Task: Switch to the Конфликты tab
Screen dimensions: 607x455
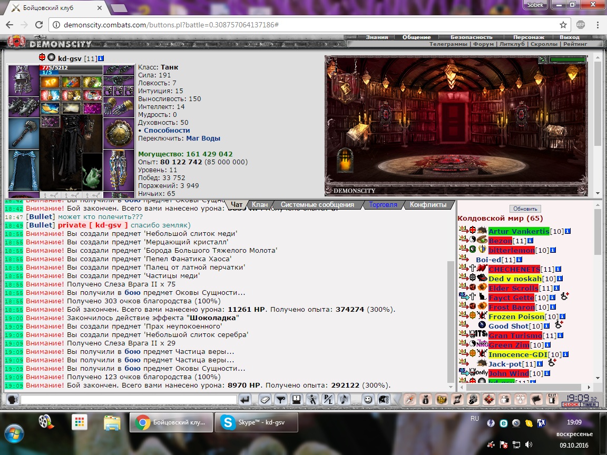Action: 428,205
